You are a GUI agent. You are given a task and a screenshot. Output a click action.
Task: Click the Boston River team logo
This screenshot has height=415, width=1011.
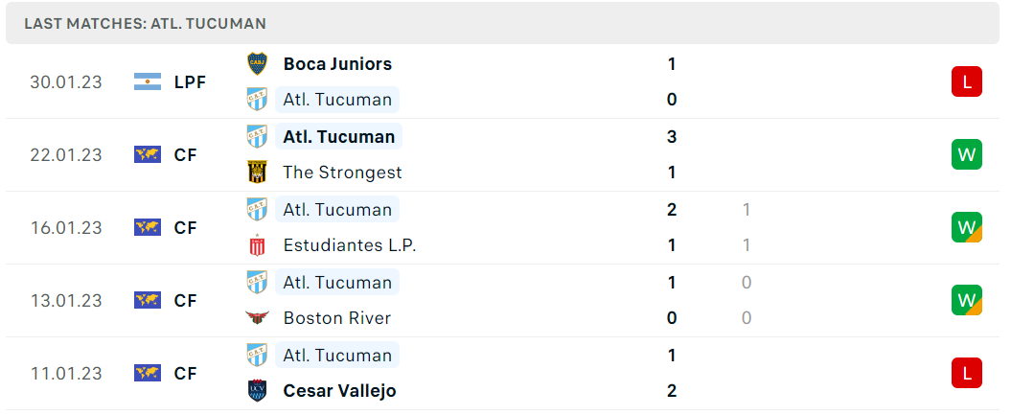click(257, 317)
